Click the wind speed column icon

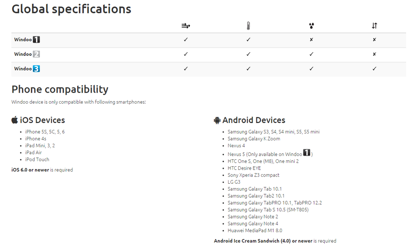(186, 26)
